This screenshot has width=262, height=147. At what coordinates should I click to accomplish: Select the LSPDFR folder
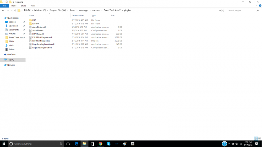click(36, 24)
